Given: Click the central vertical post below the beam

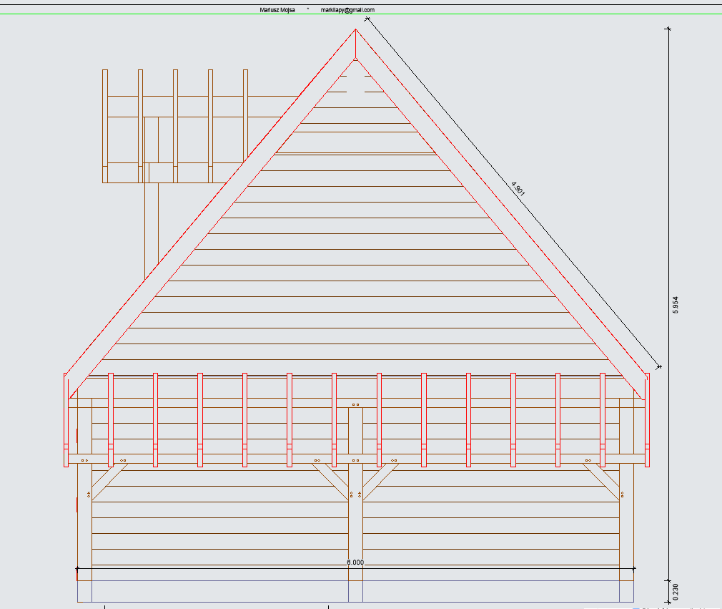Looking at the screenshot, I should pyautogui.click(x=355, y=530).
